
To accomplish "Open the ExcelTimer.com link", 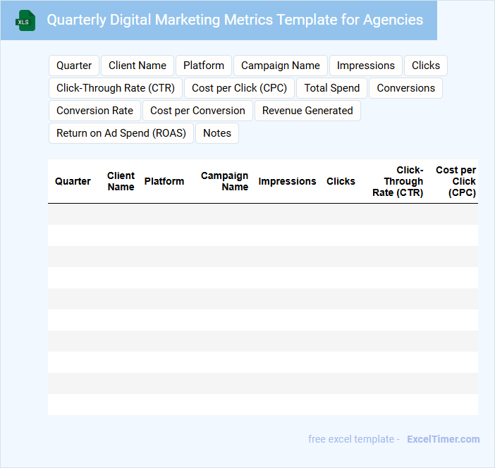I will pos(443,439).
